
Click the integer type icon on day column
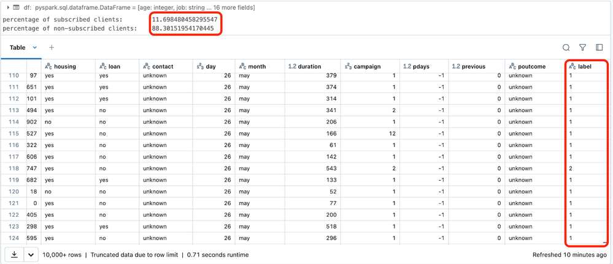[199, 66]
